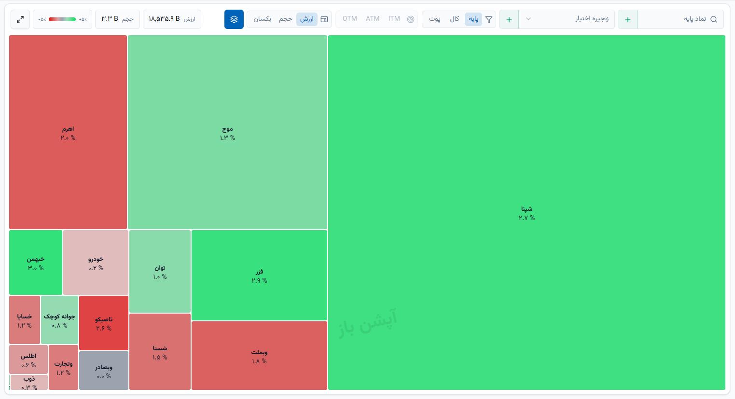Open the موج treemap tile

pos(227,132)
